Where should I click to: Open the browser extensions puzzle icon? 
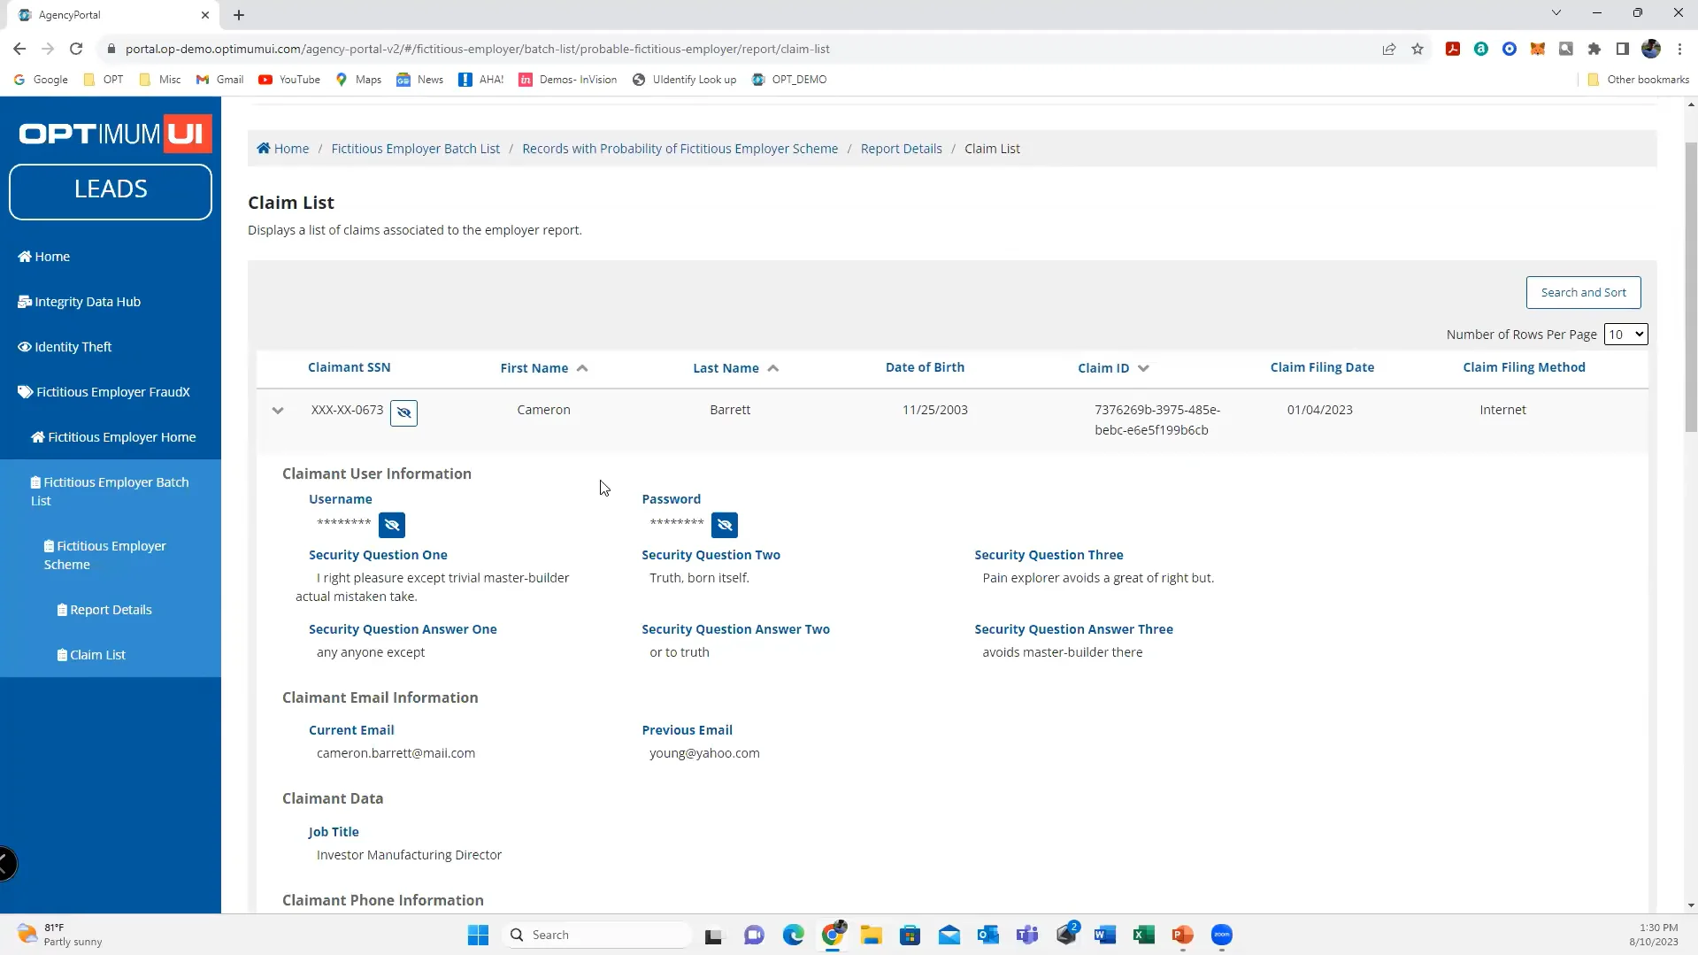tap(1594, 49)
